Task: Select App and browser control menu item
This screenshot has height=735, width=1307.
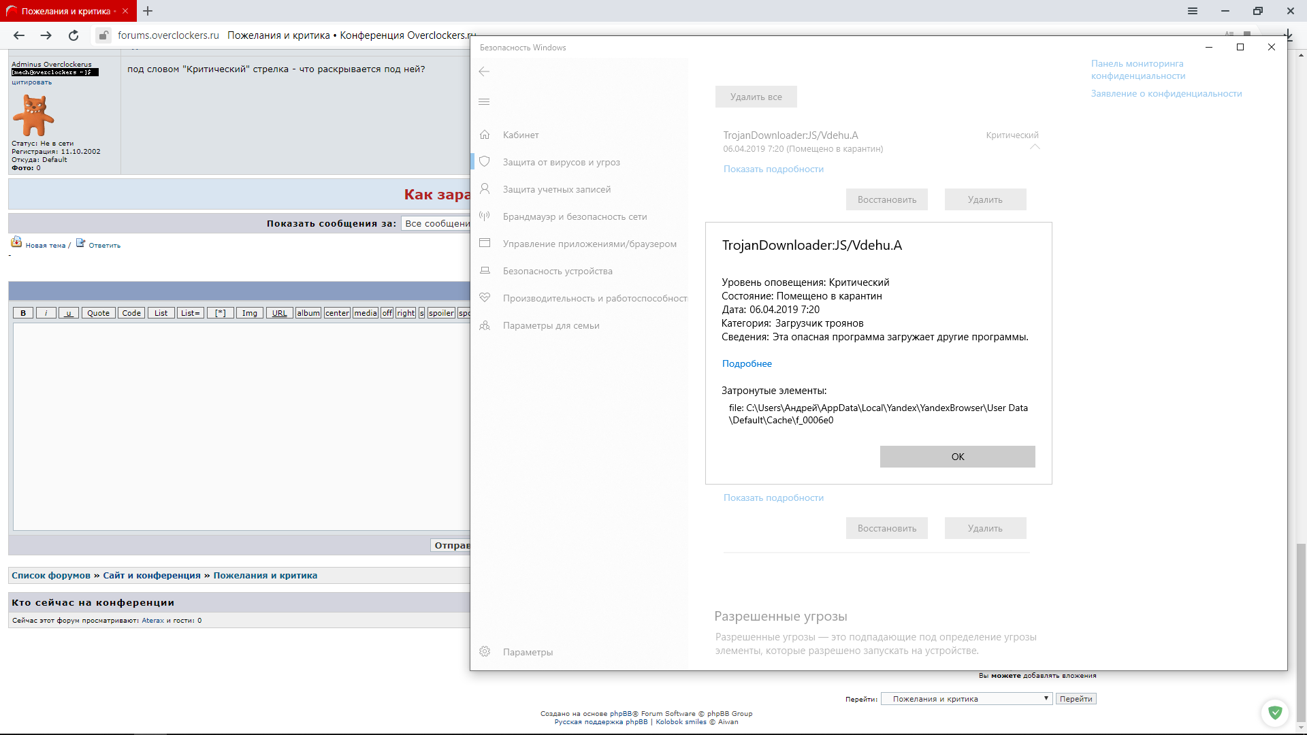Action: (x=589, y=244)
